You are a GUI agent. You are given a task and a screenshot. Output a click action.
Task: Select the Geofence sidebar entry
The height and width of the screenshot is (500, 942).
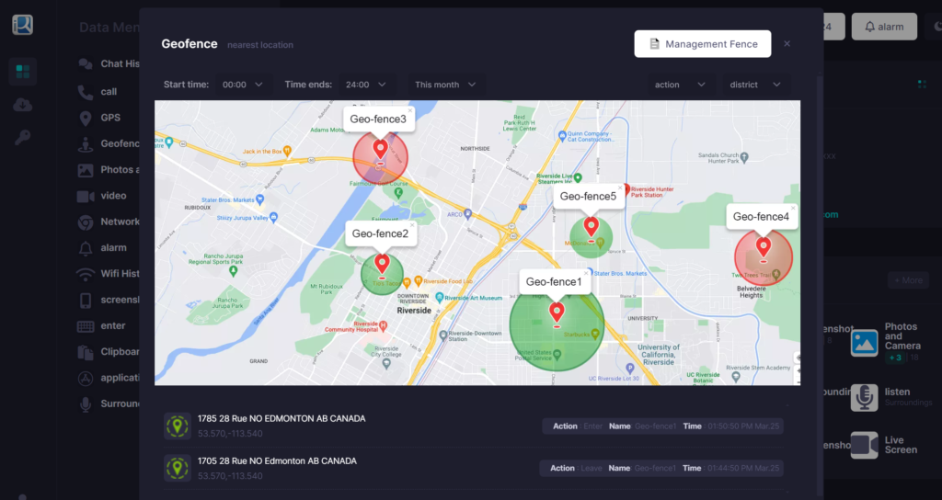coord(109,143)
